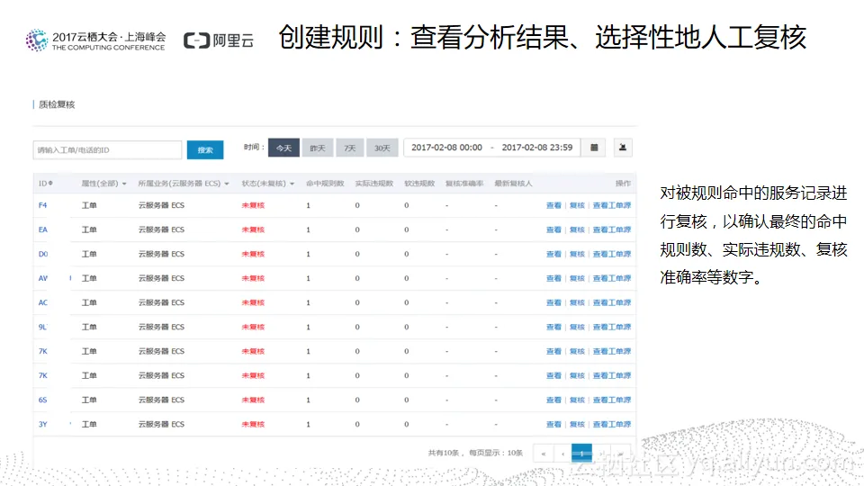864x486 pixels.
Task: Click the calendar icon beside date range
Action: coord(593,148)
